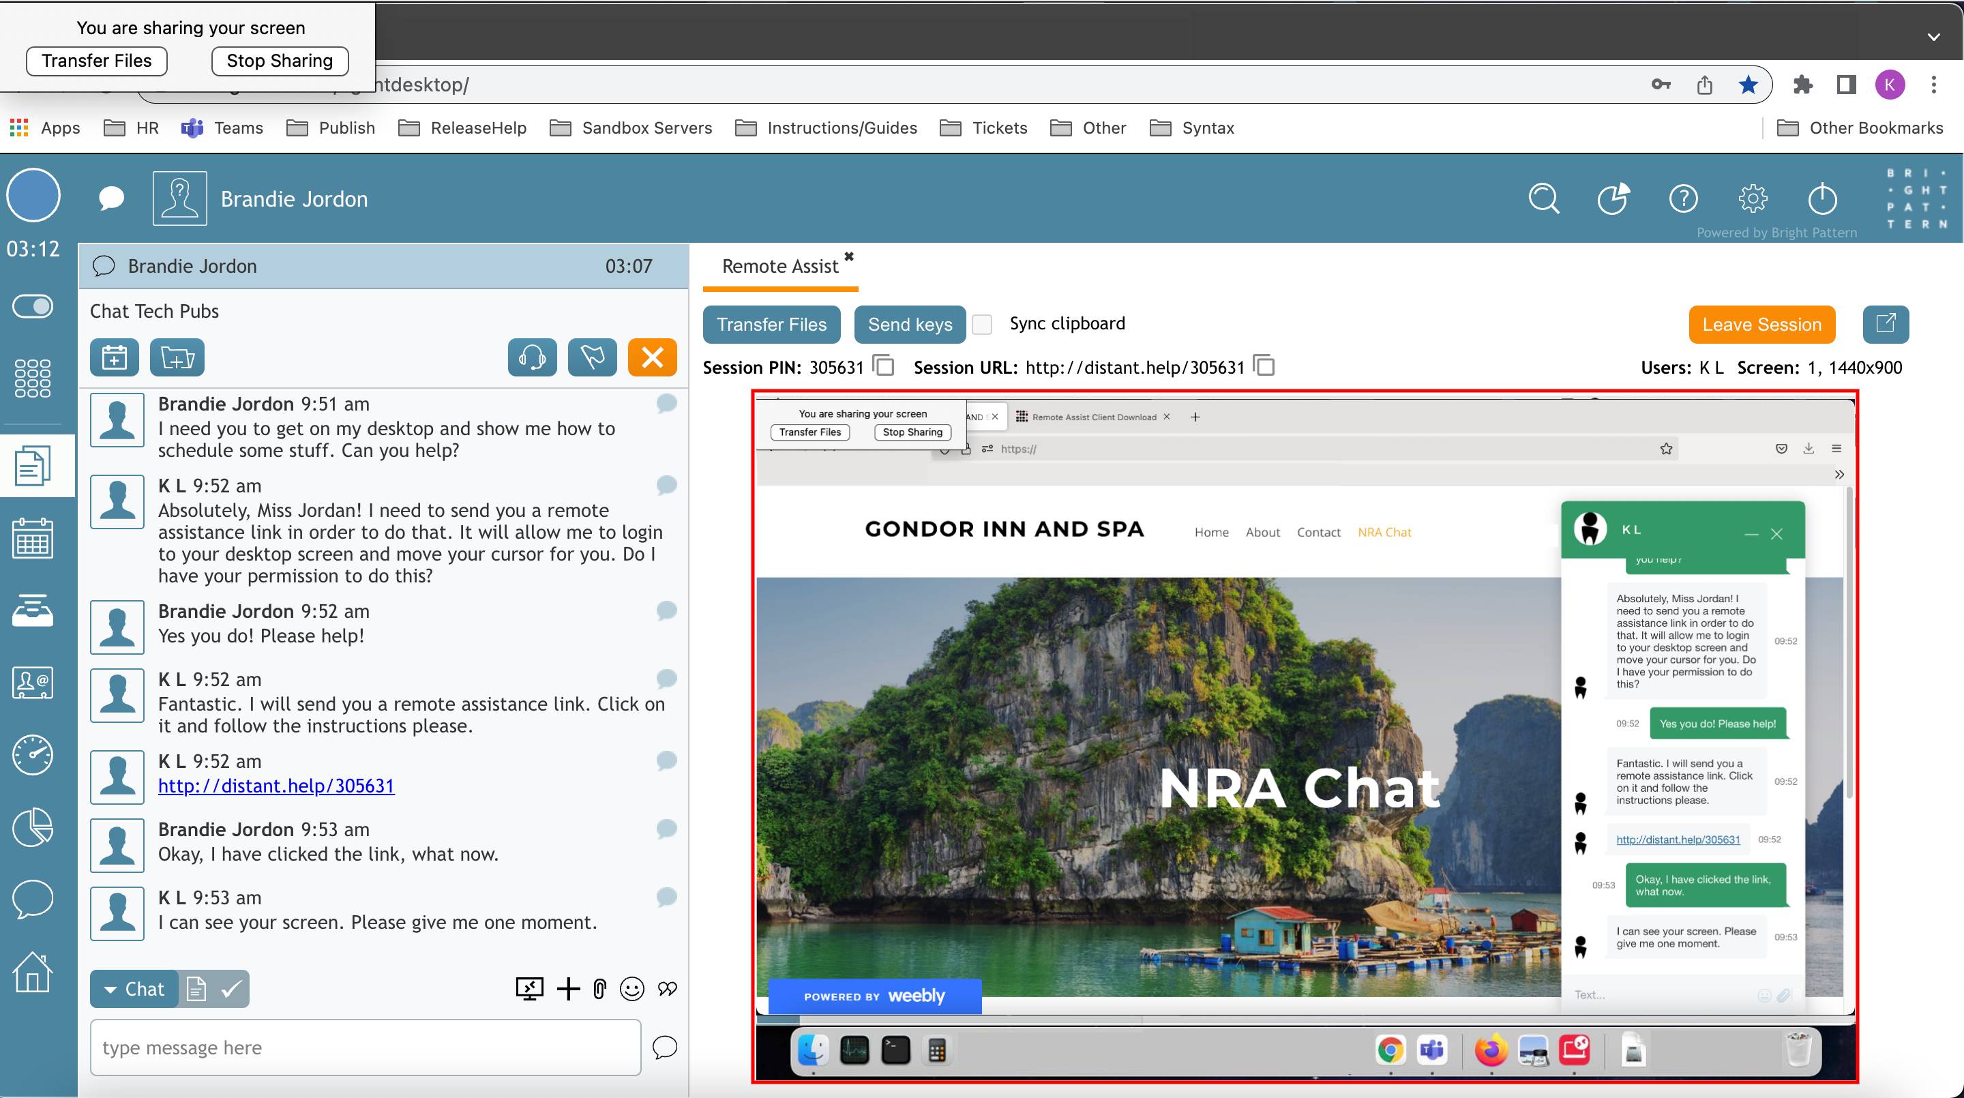Click Stop Sharing in top-left banner
The height and width of the screenshot is (1098, 1964).
click(x=280, y=61)
